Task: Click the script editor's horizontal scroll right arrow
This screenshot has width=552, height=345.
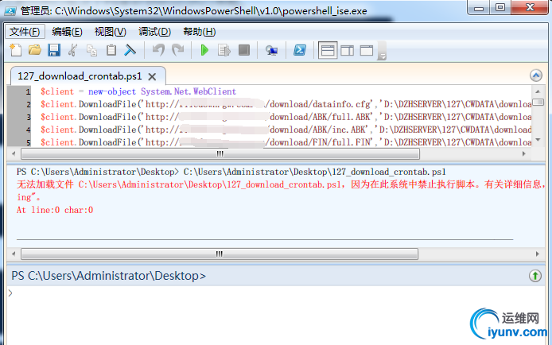Action: (524, 153)
